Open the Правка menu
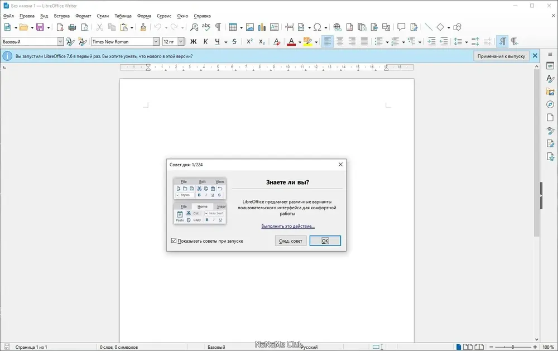The height and width of the screenshot is (351, 558). click(x=27, y=16)
